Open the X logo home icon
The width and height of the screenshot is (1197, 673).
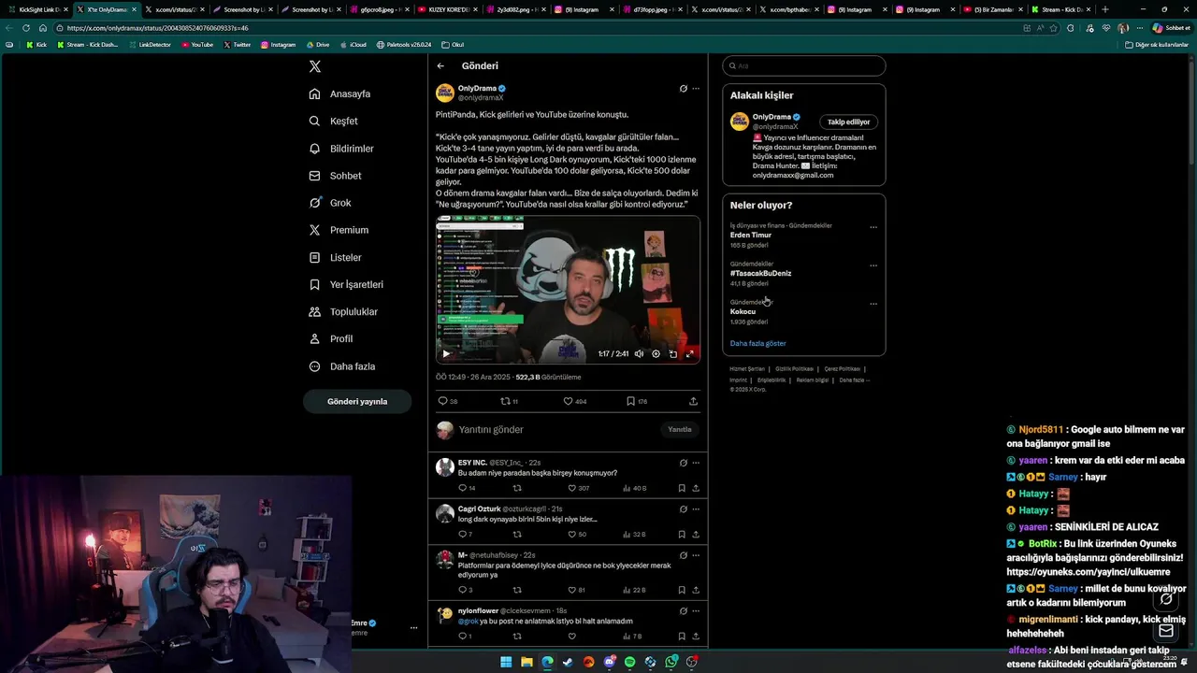click(x=315, y=66)
